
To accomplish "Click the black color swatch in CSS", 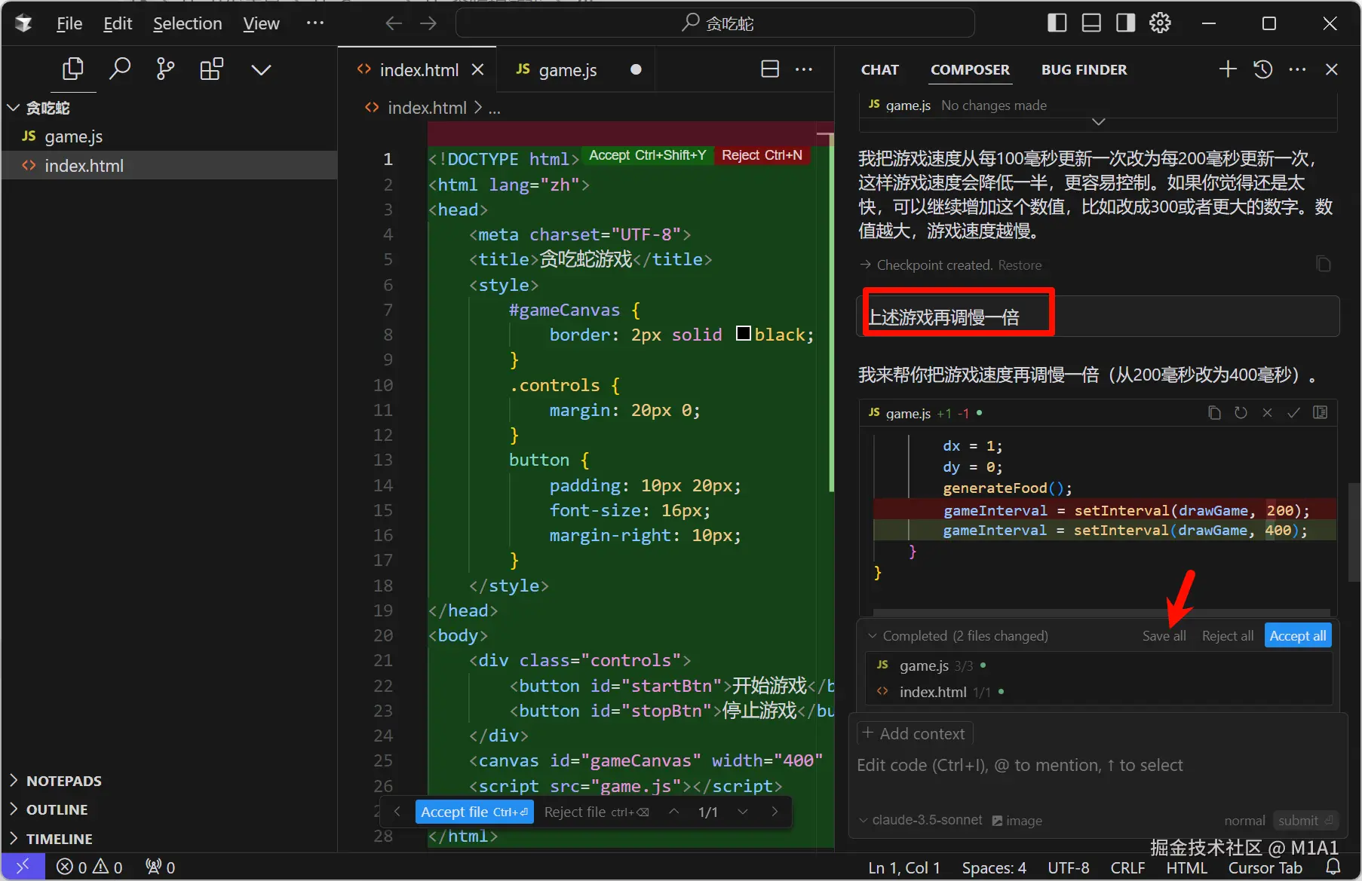I will 744,334.
